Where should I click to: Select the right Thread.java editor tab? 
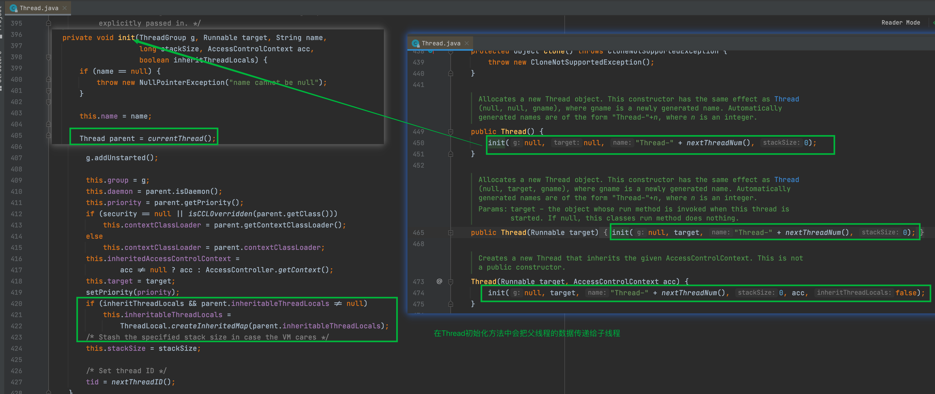[441, 43]
